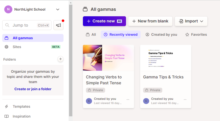Open the Sites globe icon item

pyautogui.click(x=33, y=47)
